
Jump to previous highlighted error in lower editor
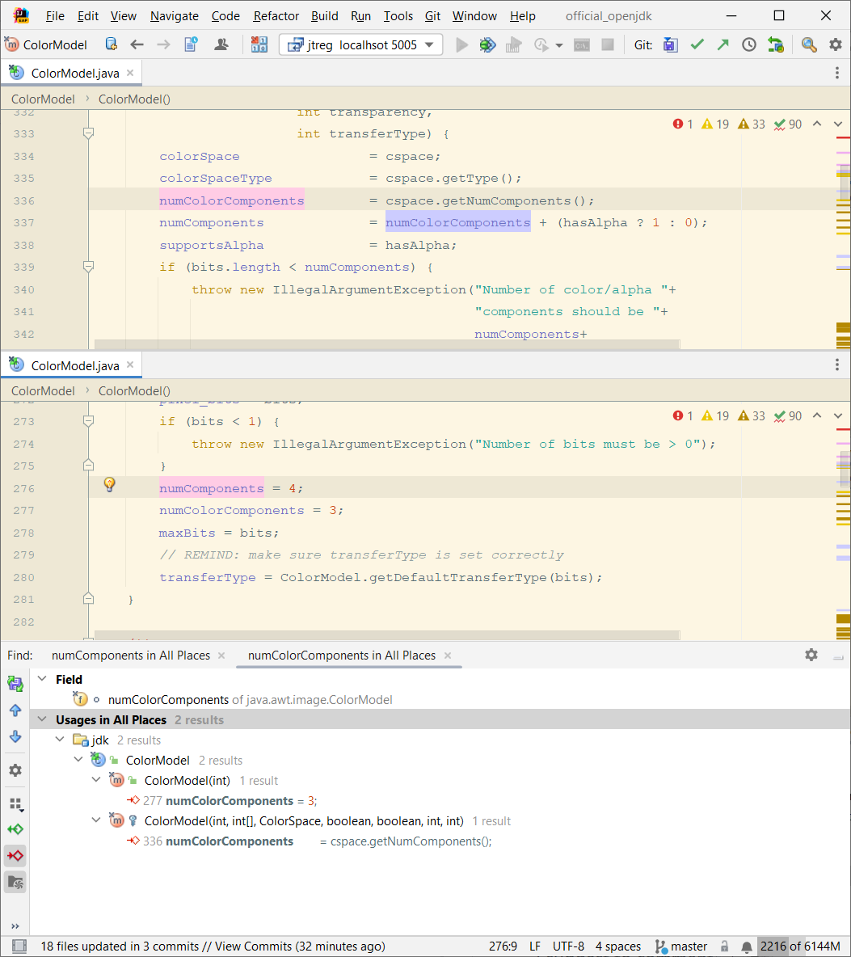pos(817,415)
